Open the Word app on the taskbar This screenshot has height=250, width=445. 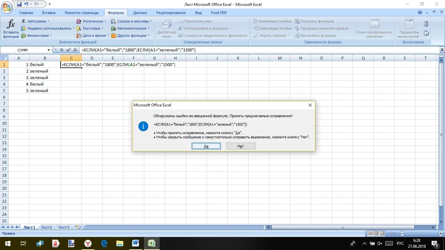click(x=136, y=243)
